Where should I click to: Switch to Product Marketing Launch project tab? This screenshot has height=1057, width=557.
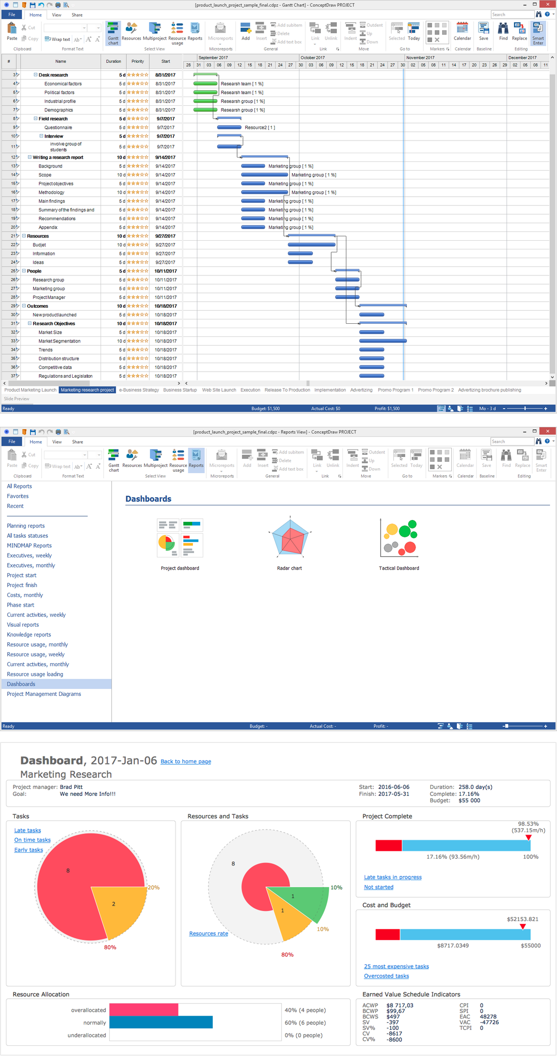tap(30, 390)
